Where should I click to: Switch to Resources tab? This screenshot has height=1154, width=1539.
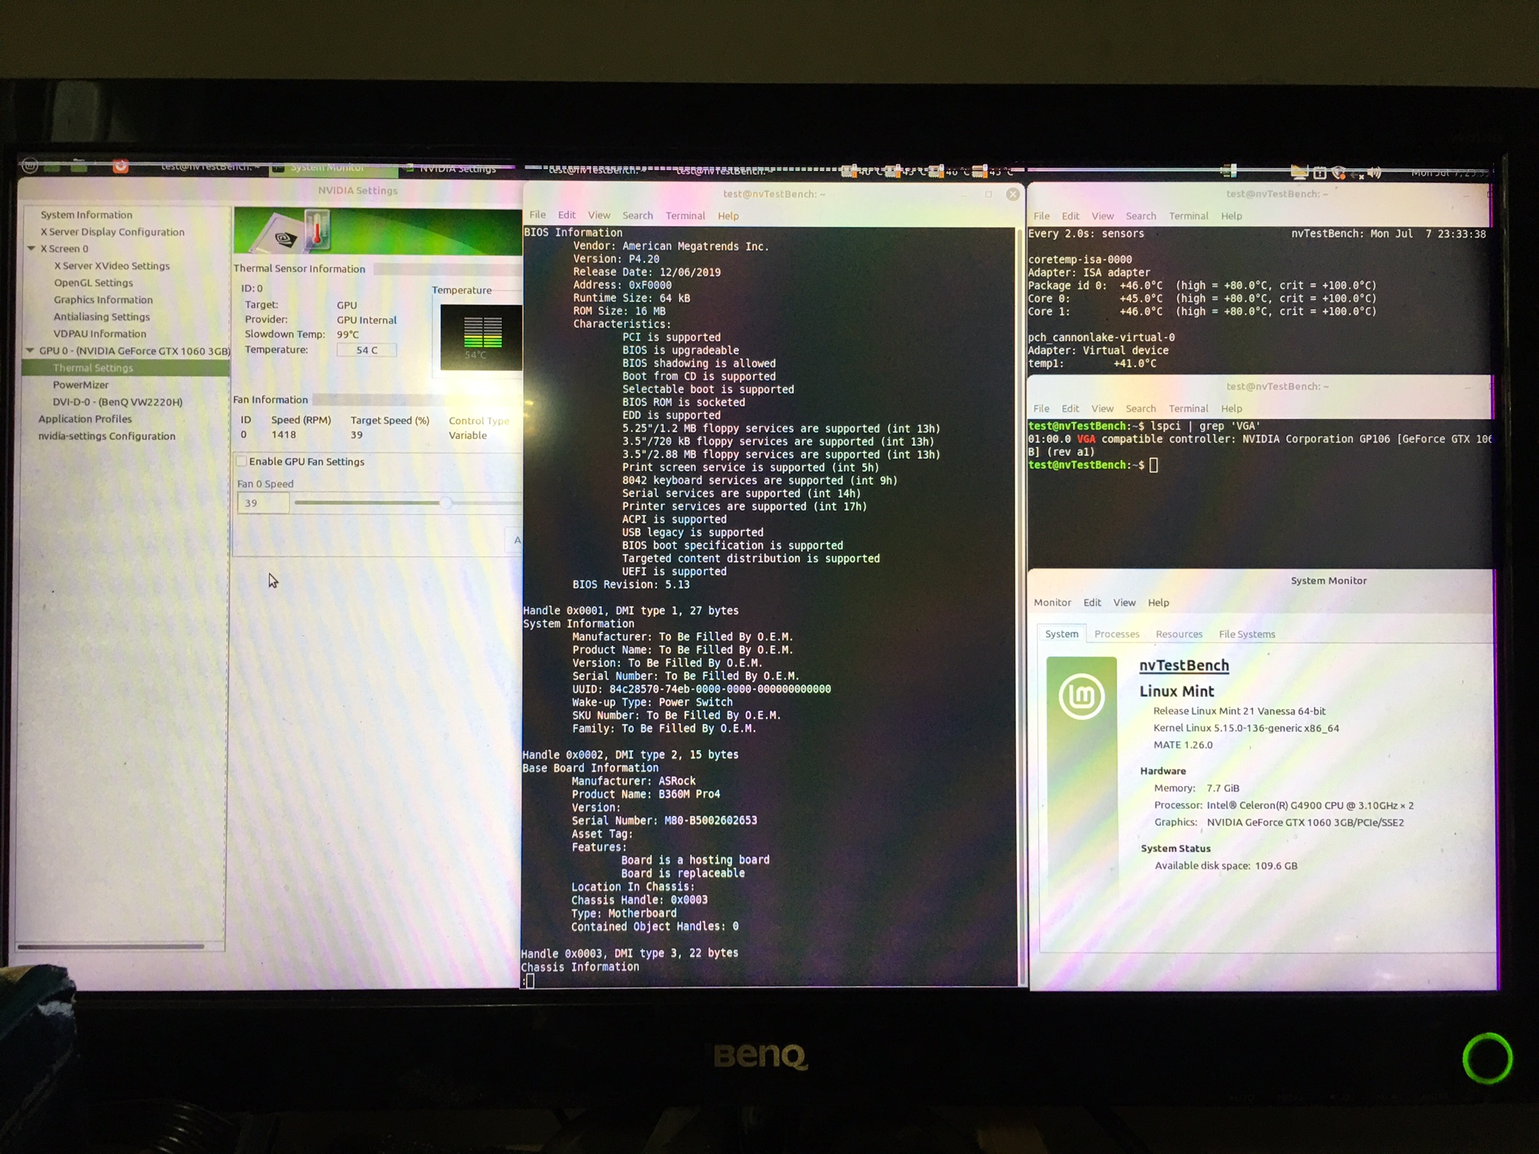click(1179, 634)
